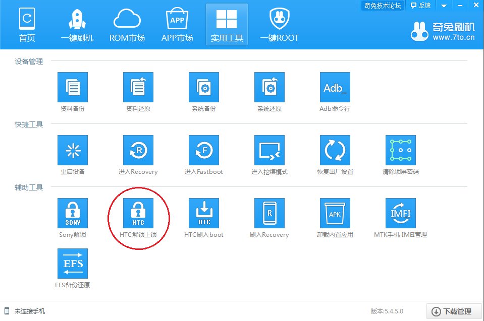Image resolution: width=484 pixels, height=321 pixels.
Task: Open the 进入Fastboot tool
Action: pos(204,150)
